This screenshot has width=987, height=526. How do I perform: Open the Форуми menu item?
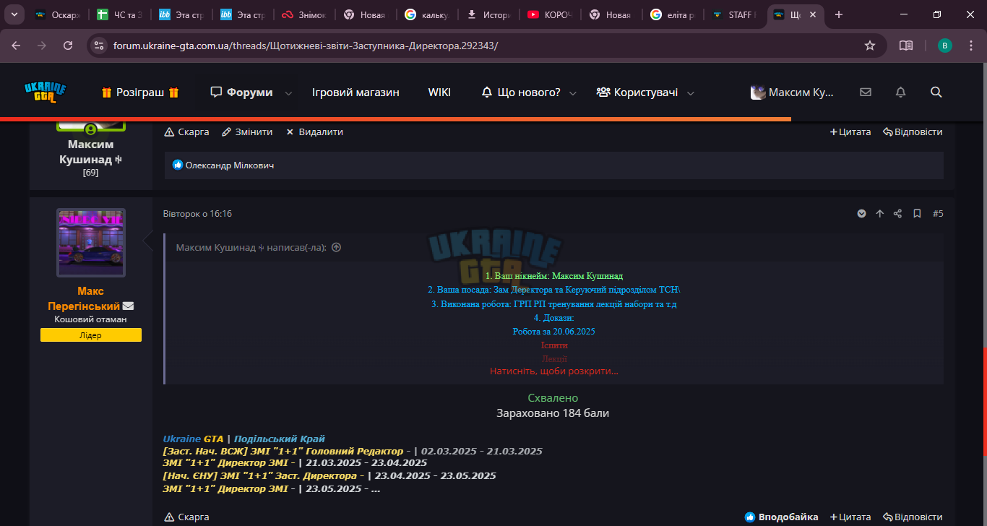pyautogui.click(x=242, y=92)
